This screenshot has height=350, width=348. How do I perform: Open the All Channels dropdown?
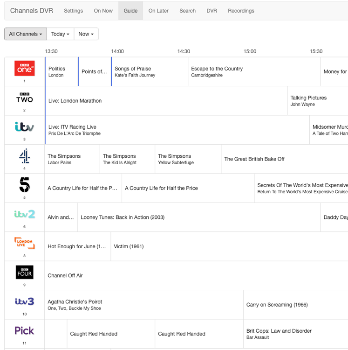[26, 34]
